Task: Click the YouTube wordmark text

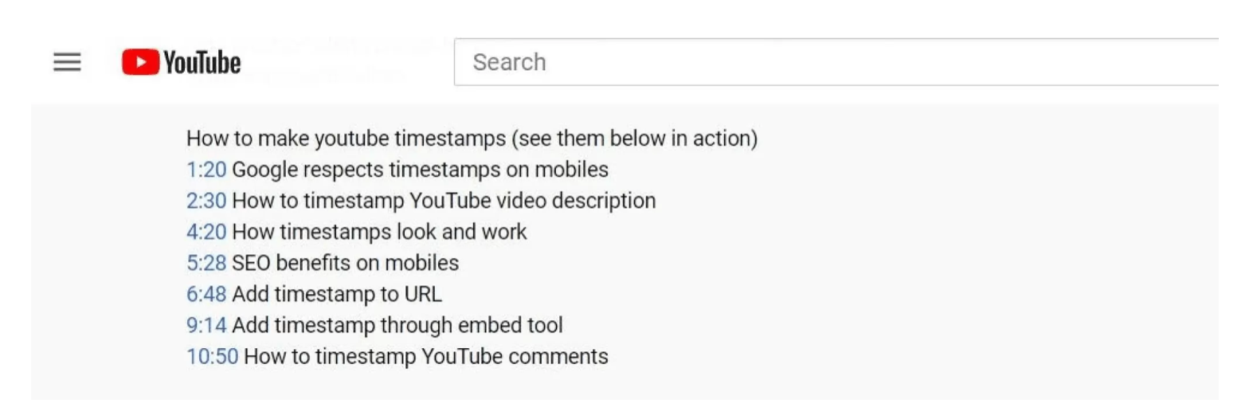Action: click(202, 62)
